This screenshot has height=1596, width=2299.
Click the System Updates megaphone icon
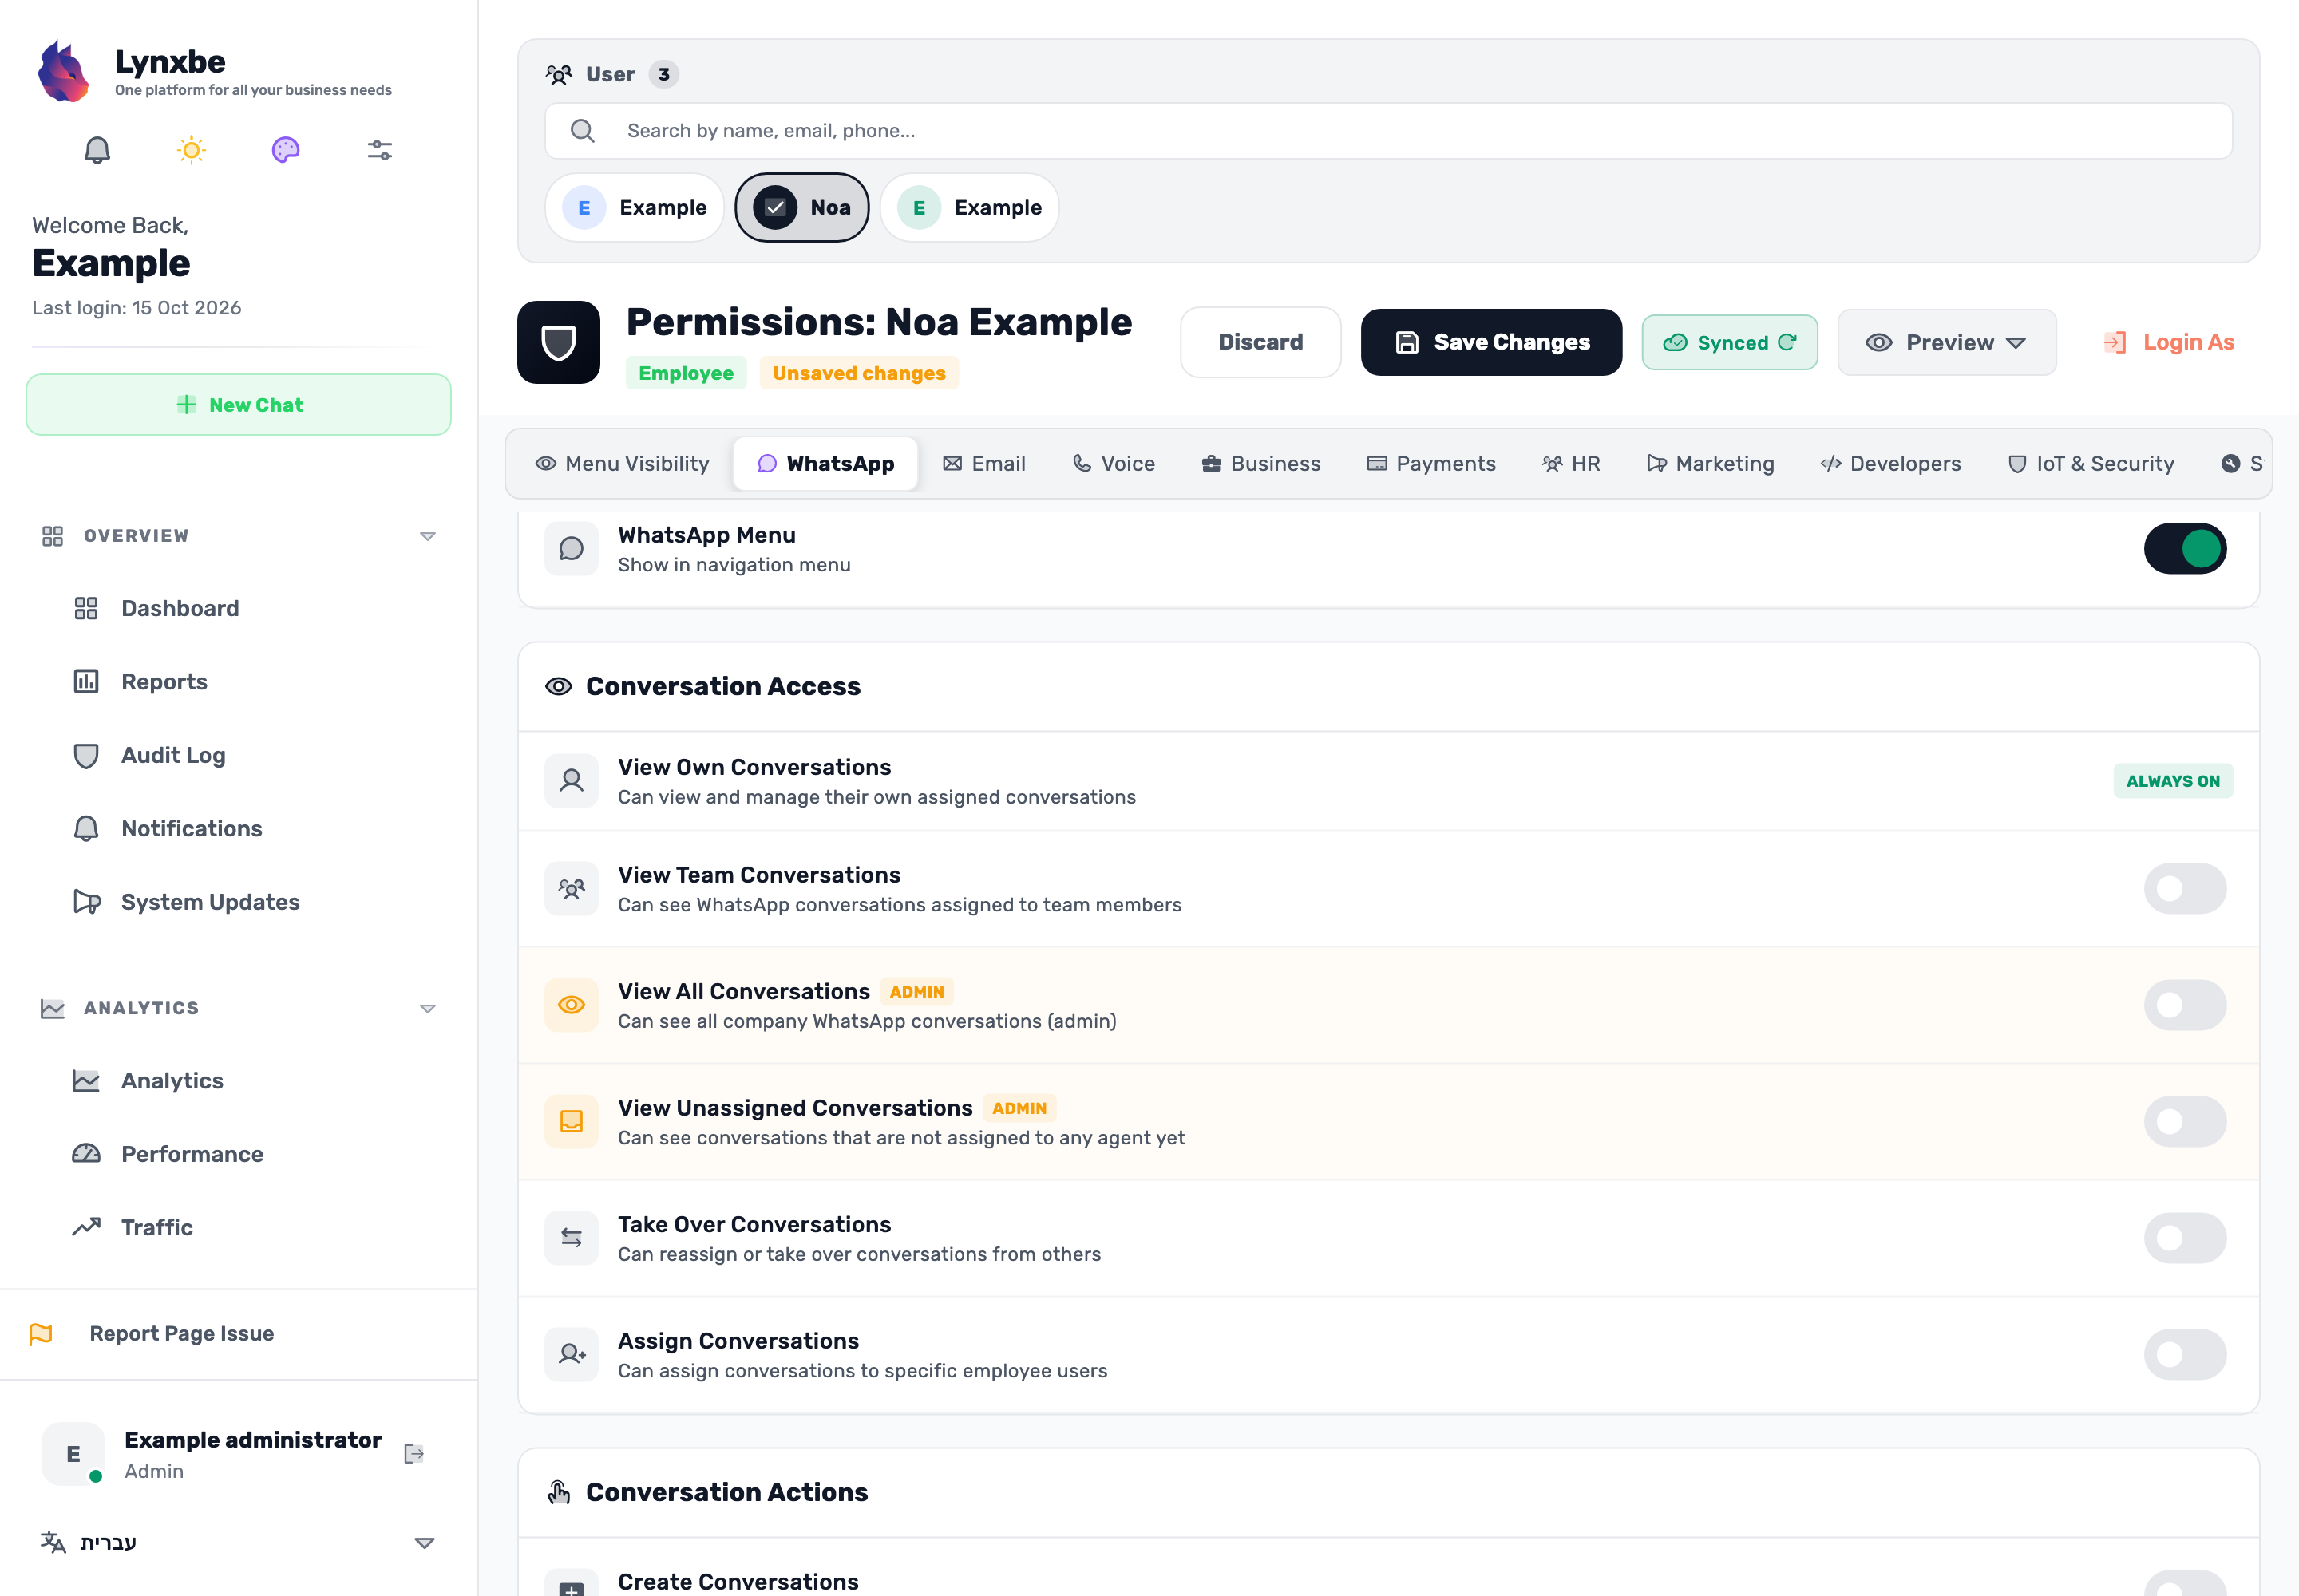point(86,902)
